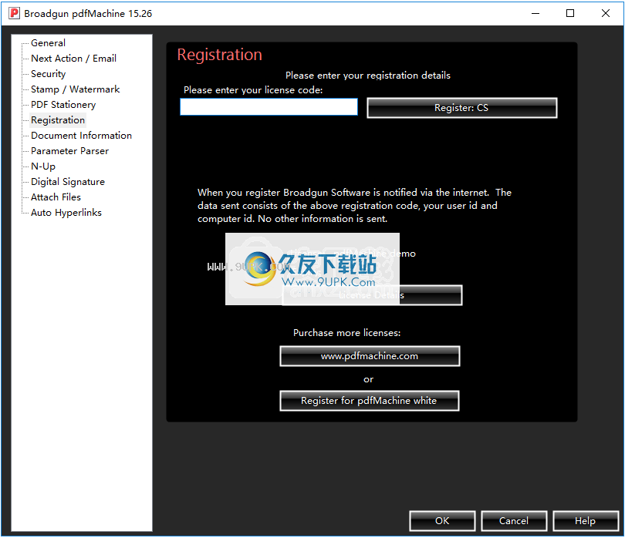This screenshot has width=625, height=538.
Task: Open the General settings page
Action: point(48,43)
